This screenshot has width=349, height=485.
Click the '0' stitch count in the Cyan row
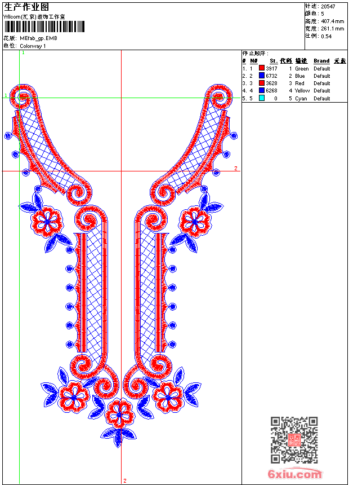coord(275,99)
